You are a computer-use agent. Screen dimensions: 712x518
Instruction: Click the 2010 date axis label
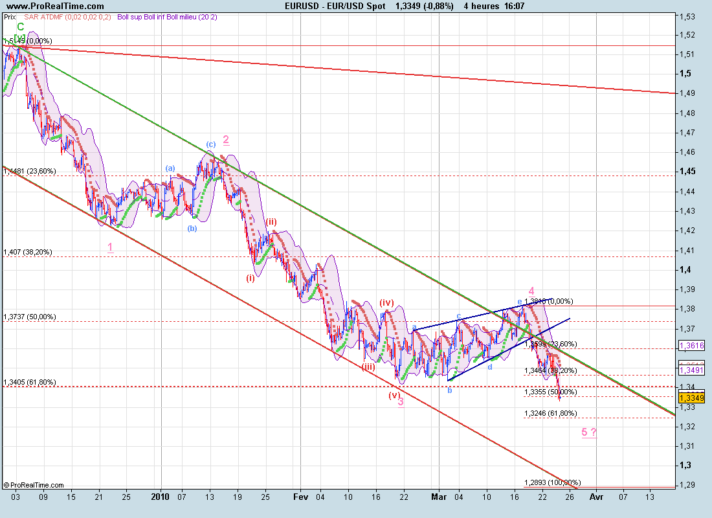pyautogui.click(x=160, y=497)
